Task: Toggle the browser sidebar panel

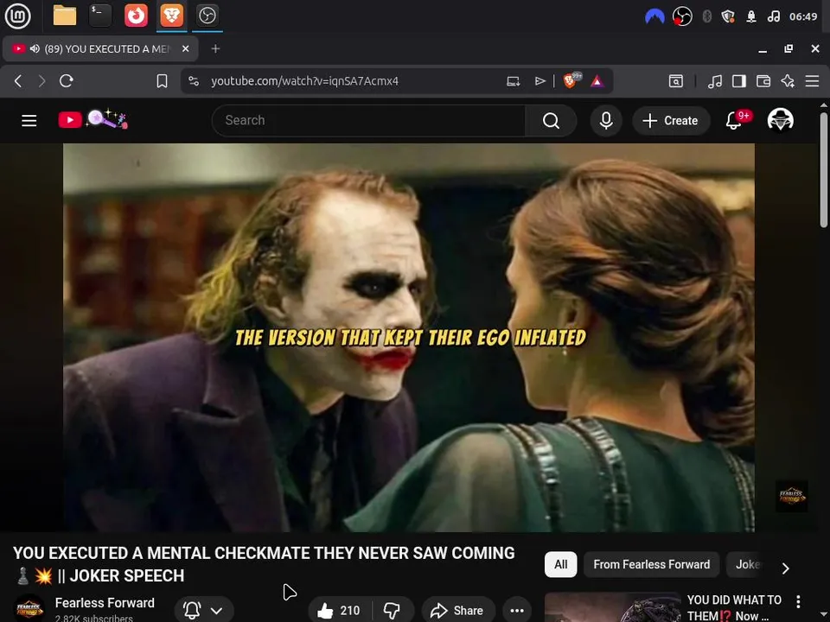Action: (739, 81)
